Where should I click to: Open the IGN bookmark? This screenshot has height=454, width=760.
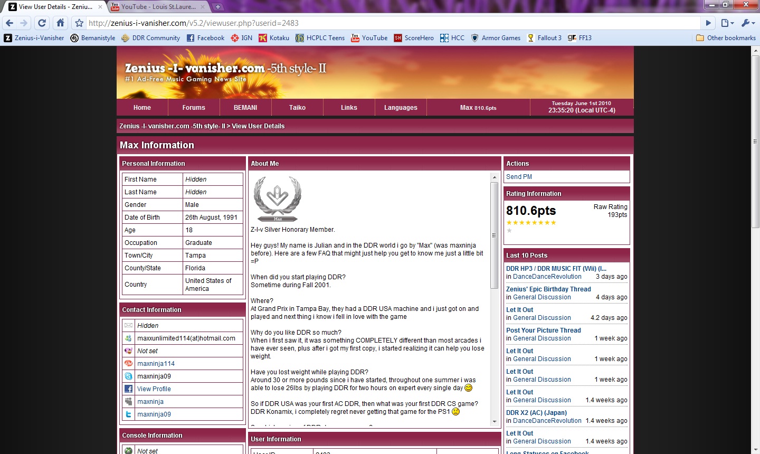242,38
